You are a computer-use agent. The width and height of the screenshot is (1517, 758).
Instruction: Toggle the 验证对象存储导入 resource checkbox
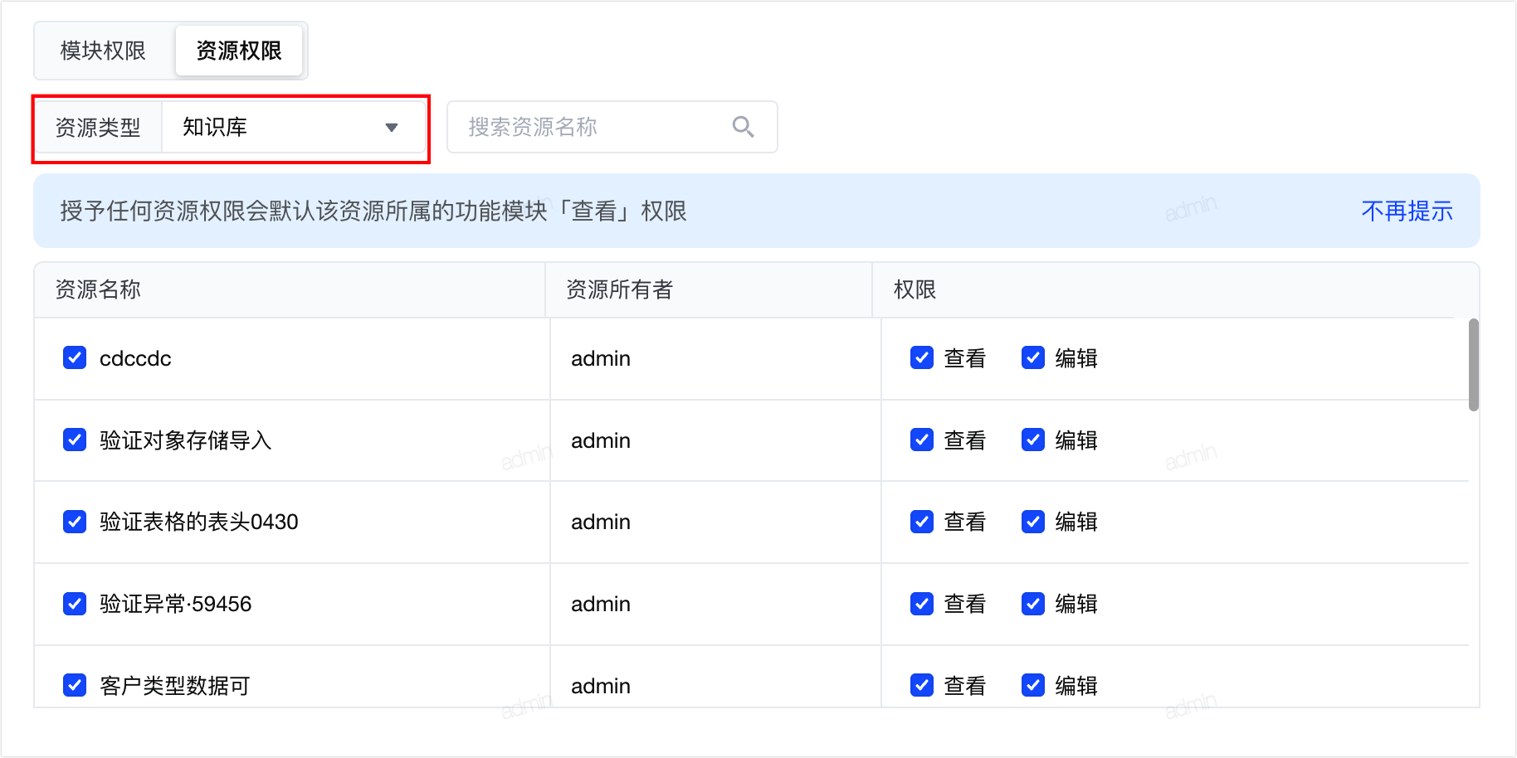click(75, 440)
